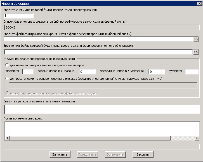Click the log scrollbar left arrow
The image size is (203, 162).
click(x=7, y=138)
